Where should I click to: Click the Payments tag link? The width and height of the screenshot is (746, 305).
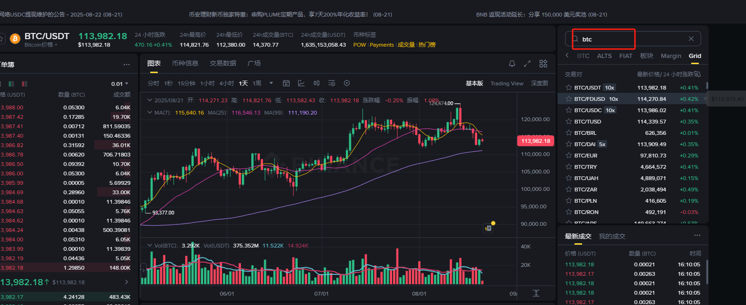[x=382, y=45]
